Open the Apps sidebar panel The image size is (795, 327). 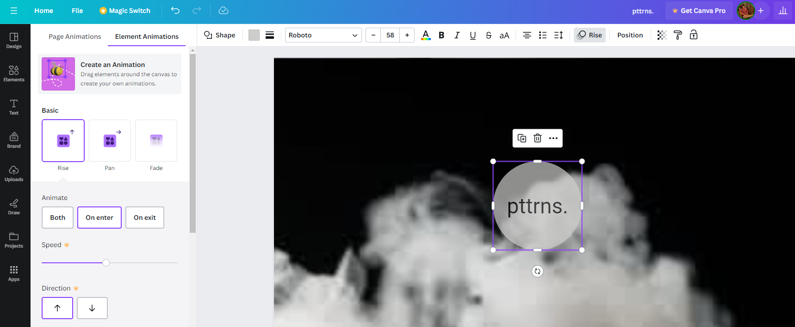[14, 273]
